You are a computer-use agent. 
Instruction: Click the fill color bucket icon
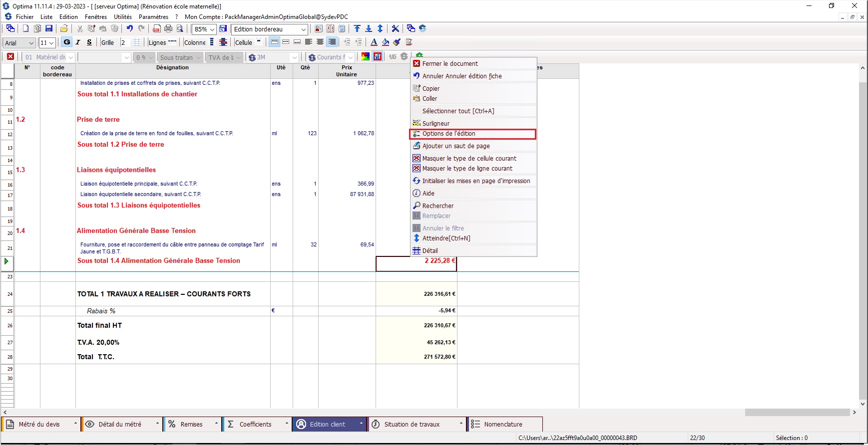[386, 42]
